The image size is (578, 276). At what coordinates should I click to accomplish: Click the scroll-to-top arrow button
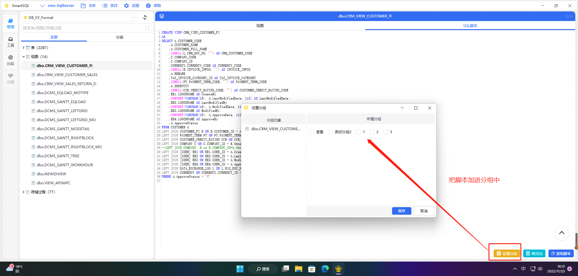pyautogui.click(x=562, y=233)
